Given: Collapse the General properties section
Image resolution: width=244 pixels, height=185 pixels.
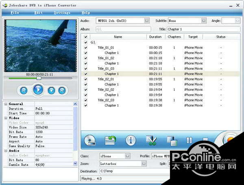Looking at the screenshot, I should pos(6,104).
